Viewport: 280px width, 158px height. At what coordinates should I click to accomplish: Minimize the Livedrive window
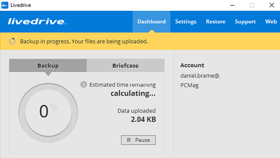click(232, 5)
